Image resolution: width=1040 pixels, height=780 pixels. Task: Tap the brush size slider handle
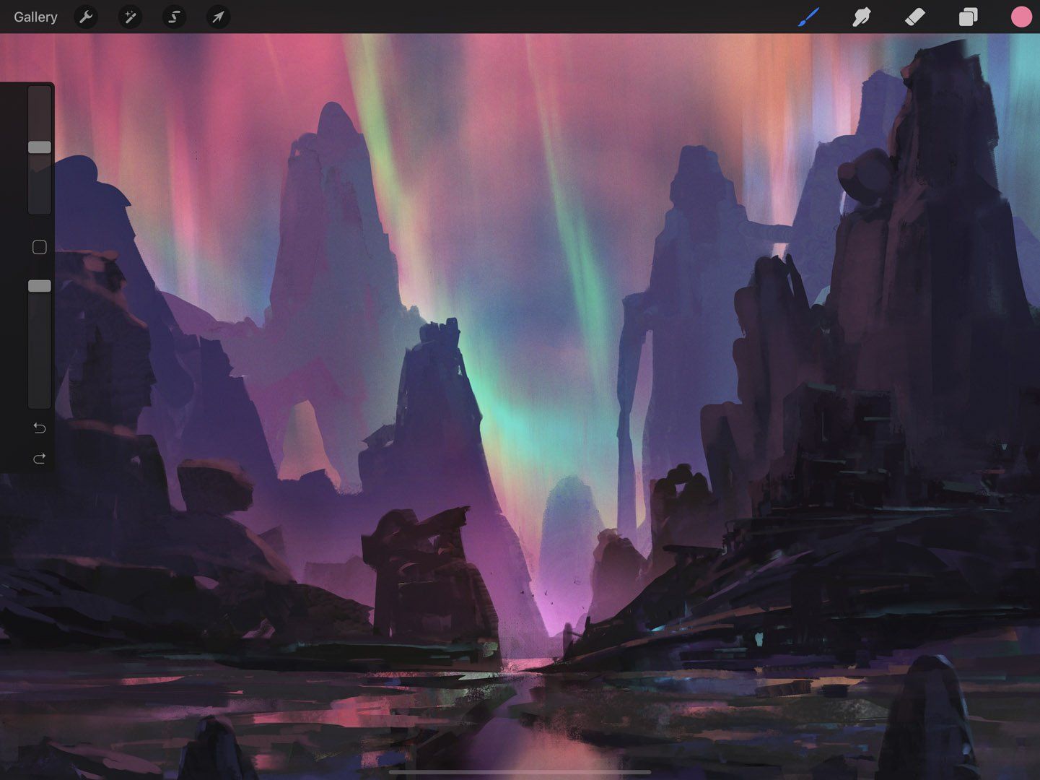[x=40, y=147]
